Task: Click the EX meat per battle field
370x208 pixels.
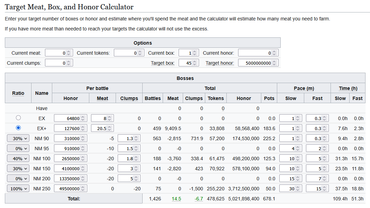Action: point(102,118)
